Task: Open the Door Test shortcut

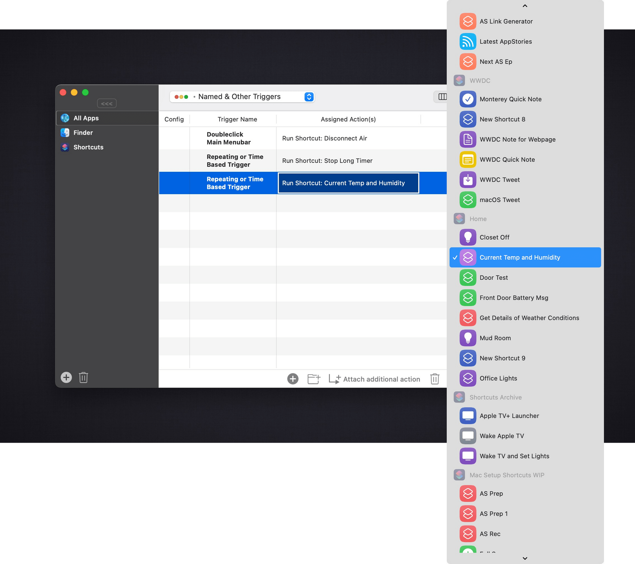Action: tap(493, 278)
